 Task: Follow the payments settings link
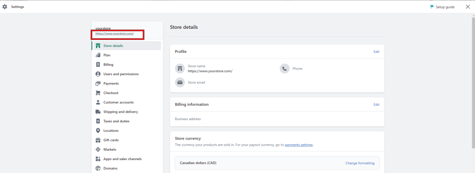(x=298, y=145)
